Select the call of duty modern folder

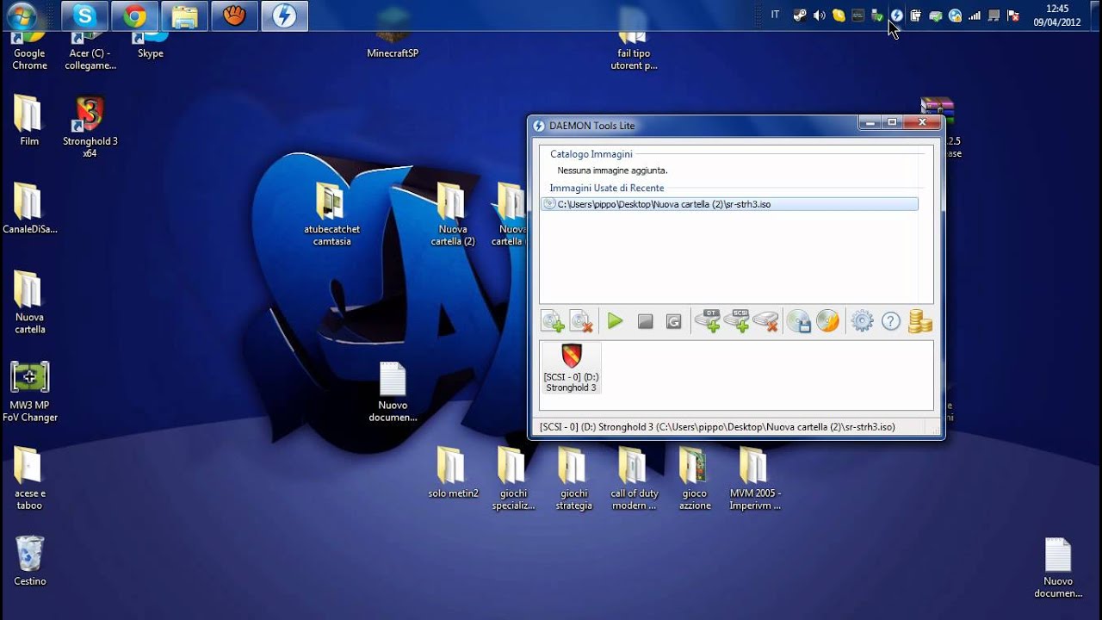pyautogui.click(x=634, y=479)
